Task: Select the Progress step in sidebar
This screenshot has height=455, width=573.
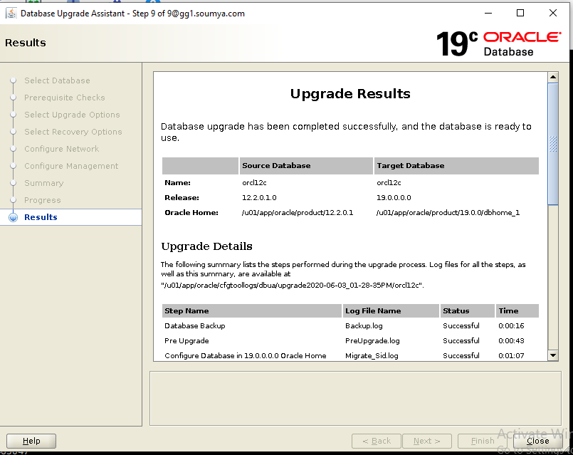Action: [43, 200]
